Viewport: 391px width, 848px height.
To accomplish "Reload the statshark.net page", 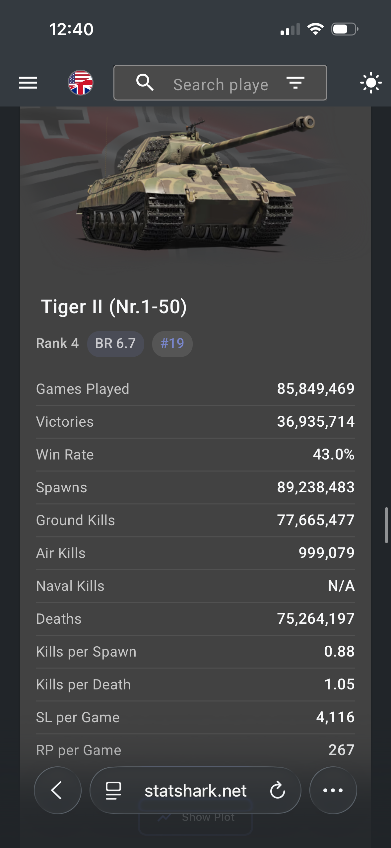I will coord(277,790).
